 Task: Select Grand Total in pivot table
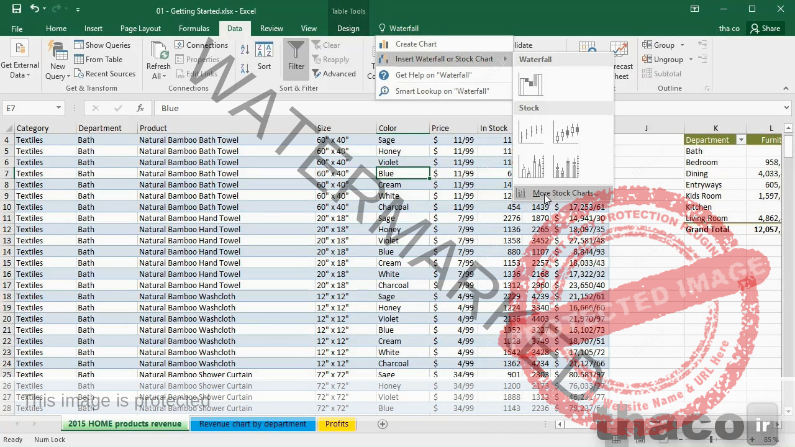[x=715, y=229]
